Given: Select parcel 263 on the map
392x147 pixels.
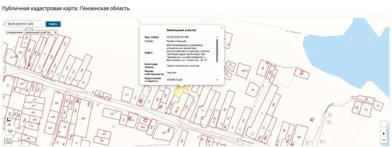Looking at the screenshot, I should [28, 138].
